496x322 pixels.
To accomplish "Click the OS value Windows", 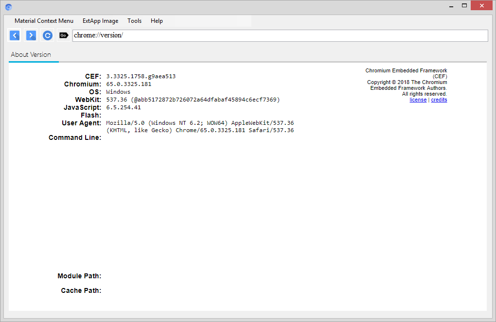I will click(118, 92).
